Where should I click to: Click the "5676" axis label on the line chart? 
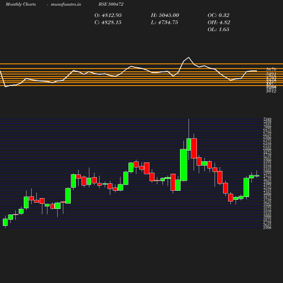click(271, 69)
